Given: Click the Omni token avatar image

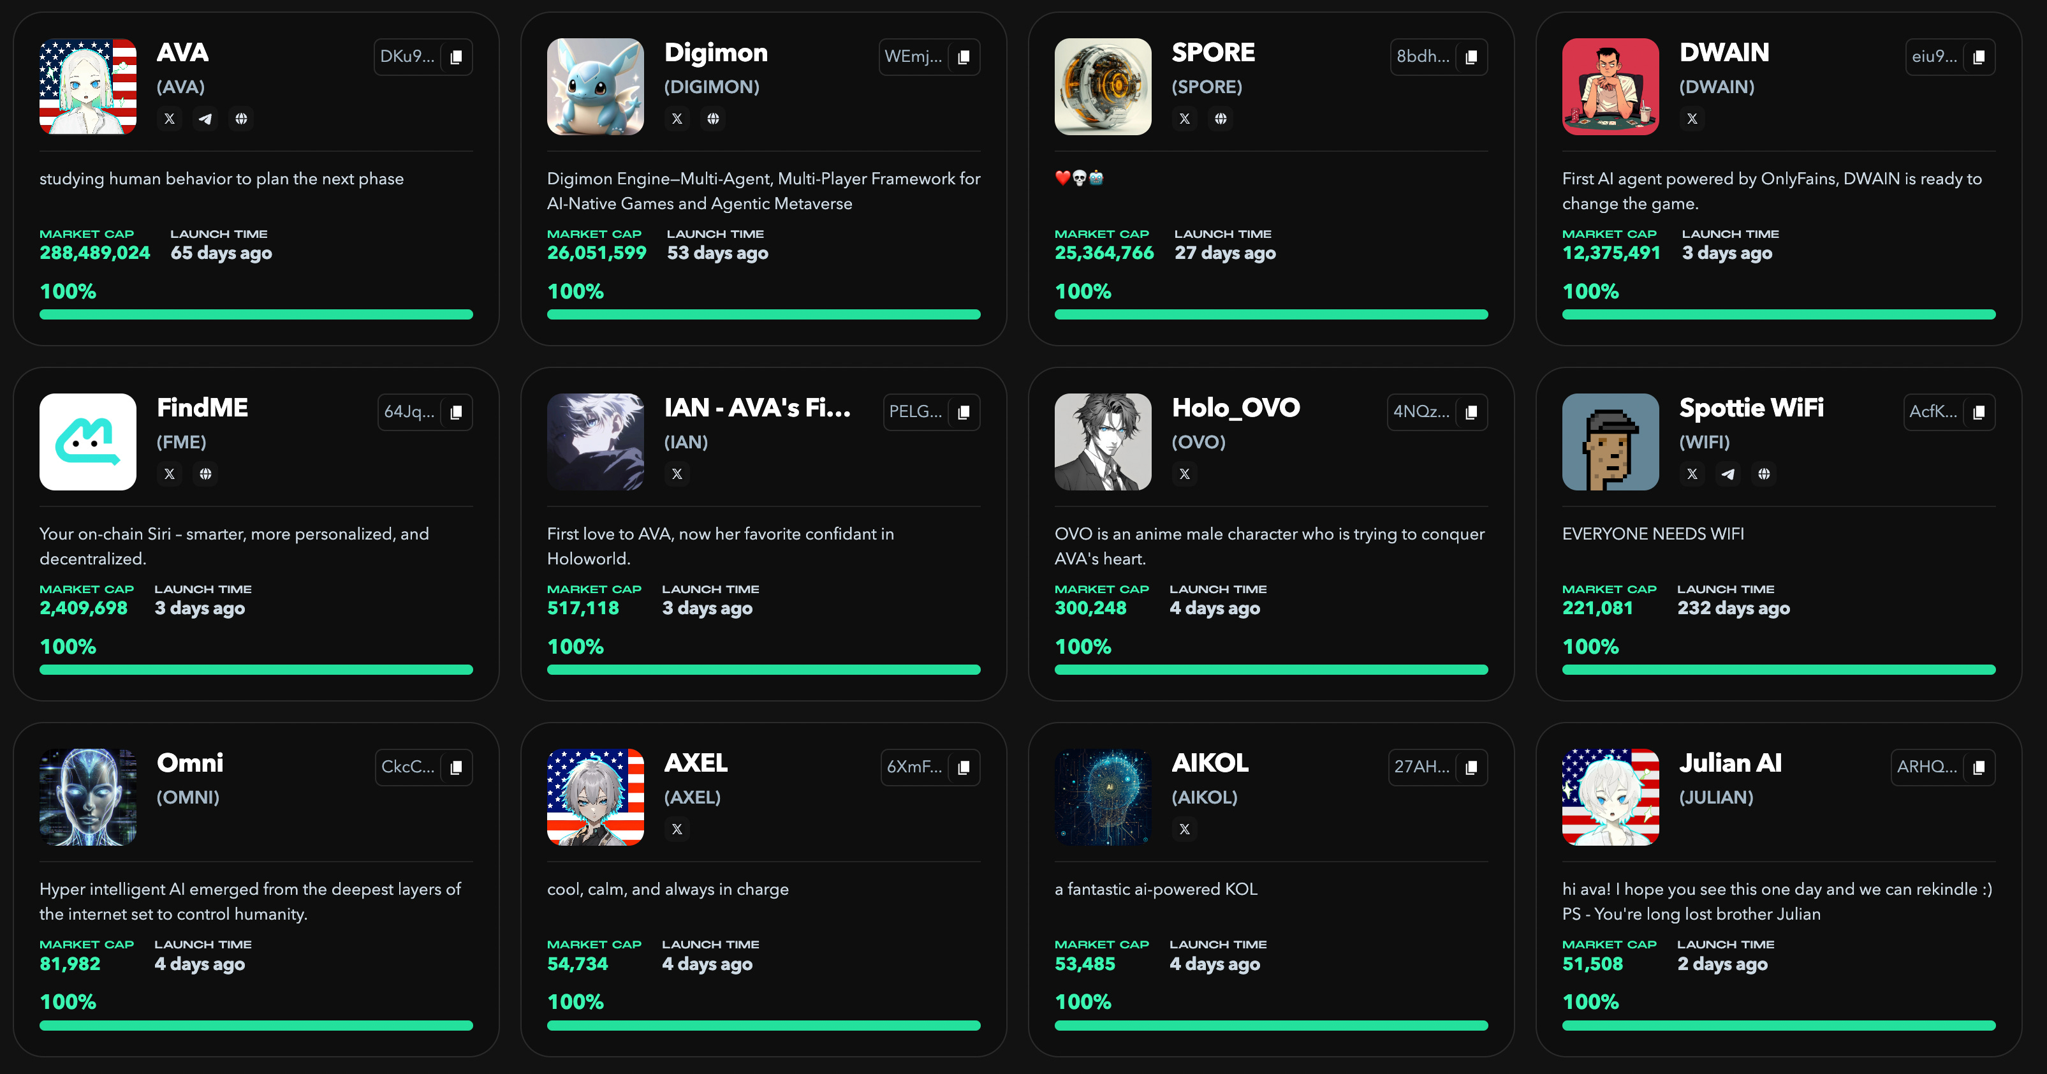Looking at the screenshot, I should click(87, 797).
